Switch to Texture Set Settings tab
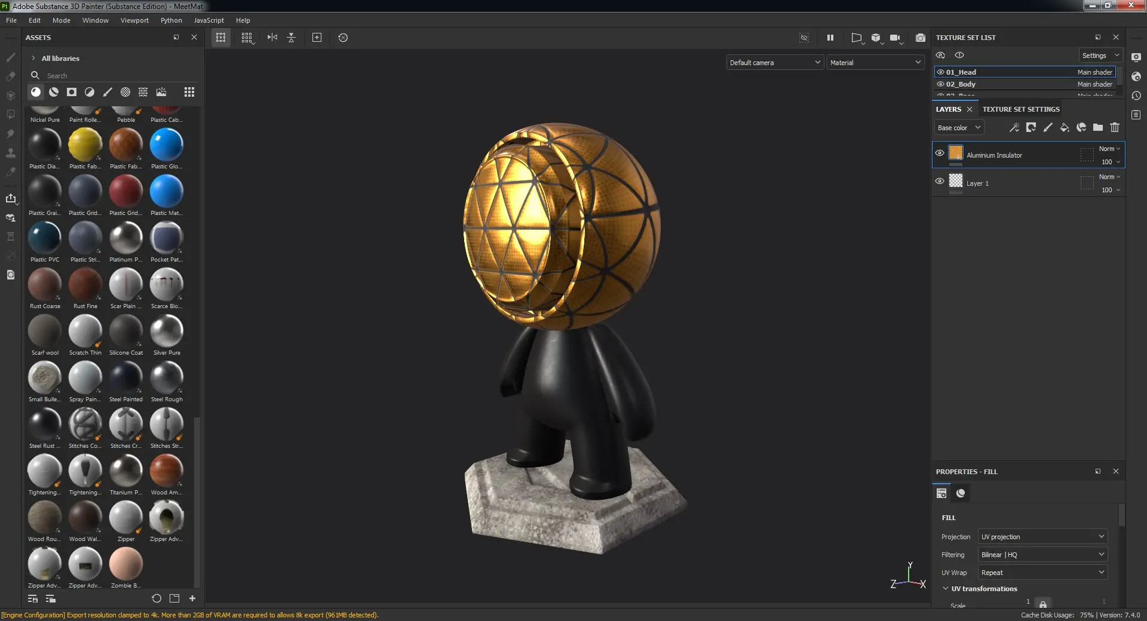 1021,109
